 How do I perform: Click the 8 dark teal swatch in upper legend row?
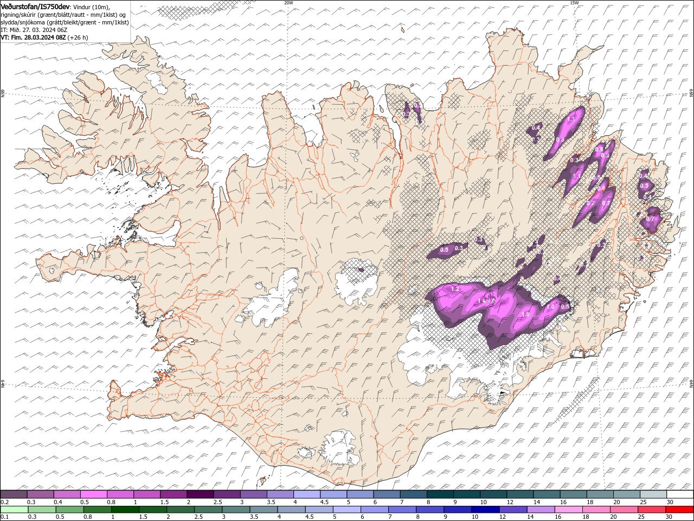tap(440, 494)
